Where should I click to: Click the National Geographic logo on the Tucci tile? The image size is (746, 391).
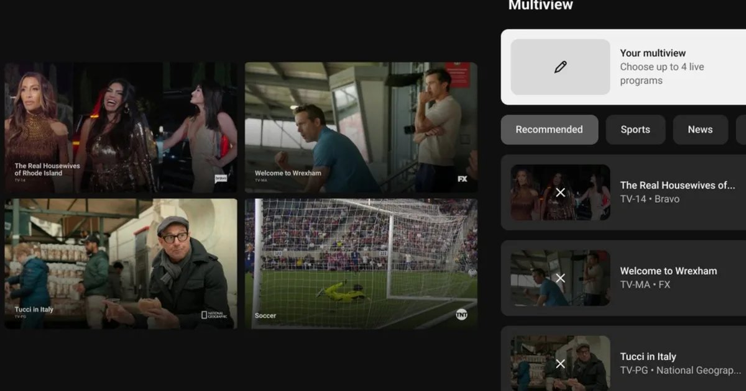point(214,315)
